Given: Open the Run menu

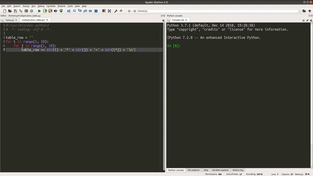Looking at the screenshot, I should pyautogui.click(x=34, y=6).
